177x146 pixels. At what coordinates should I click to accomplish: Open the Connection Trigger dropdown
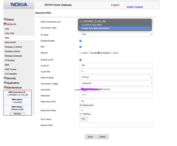click(x=116, y=83)
